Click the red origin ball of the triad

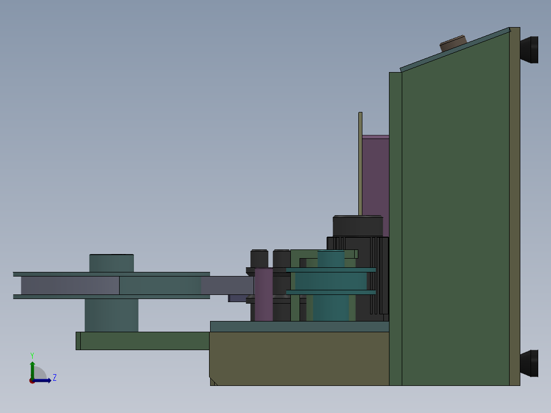pyautogui.click(x=32, y=381)
